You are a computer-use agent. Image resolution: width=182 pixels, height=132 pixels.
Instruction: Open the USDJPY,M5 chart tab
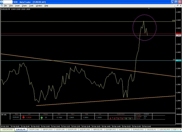point(60,130)
